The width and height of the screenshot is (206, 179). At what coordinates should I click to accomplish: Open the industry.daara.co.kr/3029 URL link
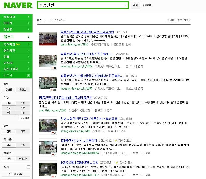pos(76,66)
